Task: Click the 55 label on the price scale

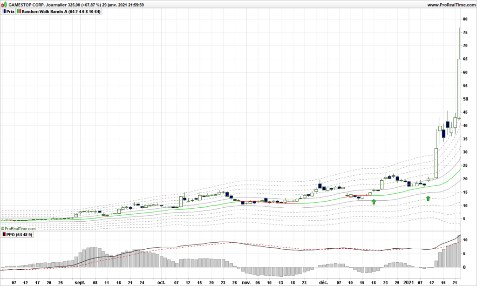Action: pos(465,86)
